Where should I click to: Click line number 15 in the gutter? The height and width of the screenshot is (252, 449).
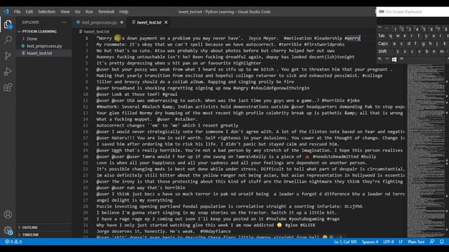pos(86,125)
